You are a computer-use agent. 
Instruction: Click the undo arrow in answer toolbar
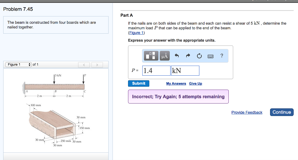pyautogui.click(x=176, y=56)
